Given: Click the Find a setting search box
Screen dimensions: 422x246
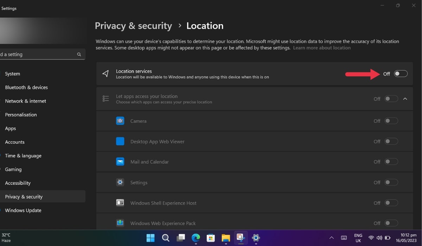Looking at the screenshot, I should tap(39, 54).
